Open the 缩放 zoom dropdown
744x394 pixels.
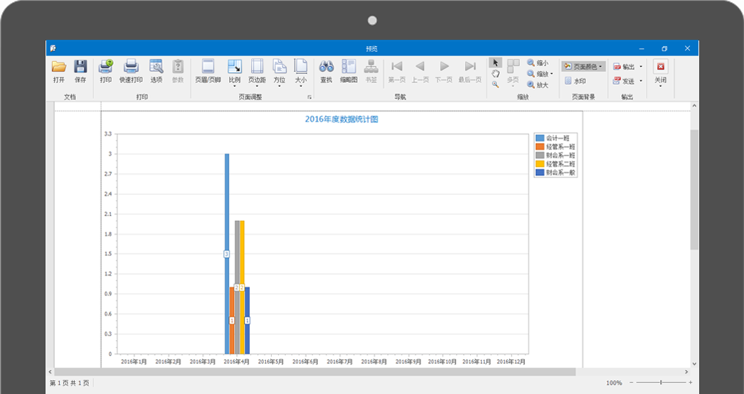[540, 74]
